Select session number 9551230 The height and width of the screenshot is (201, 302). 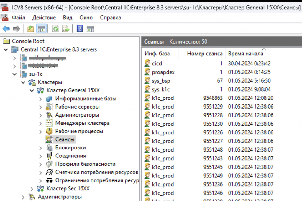pyautogui.click(x=213, y=124)
